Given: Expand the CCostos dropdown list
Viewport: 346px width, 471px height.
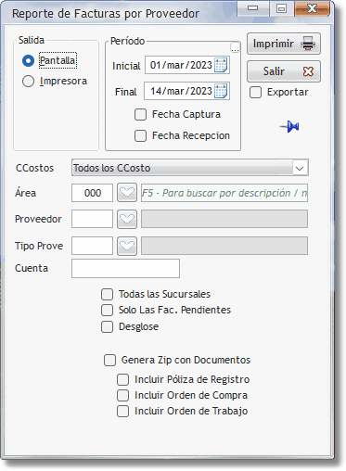Looking at the screenshot, I should (x=300, y=168).
